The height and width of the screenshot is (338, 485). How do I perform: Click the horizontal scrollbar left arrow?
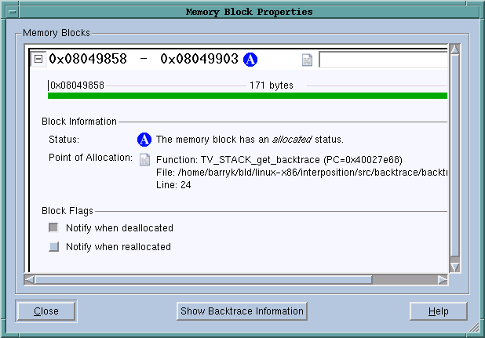pos(31,279)
